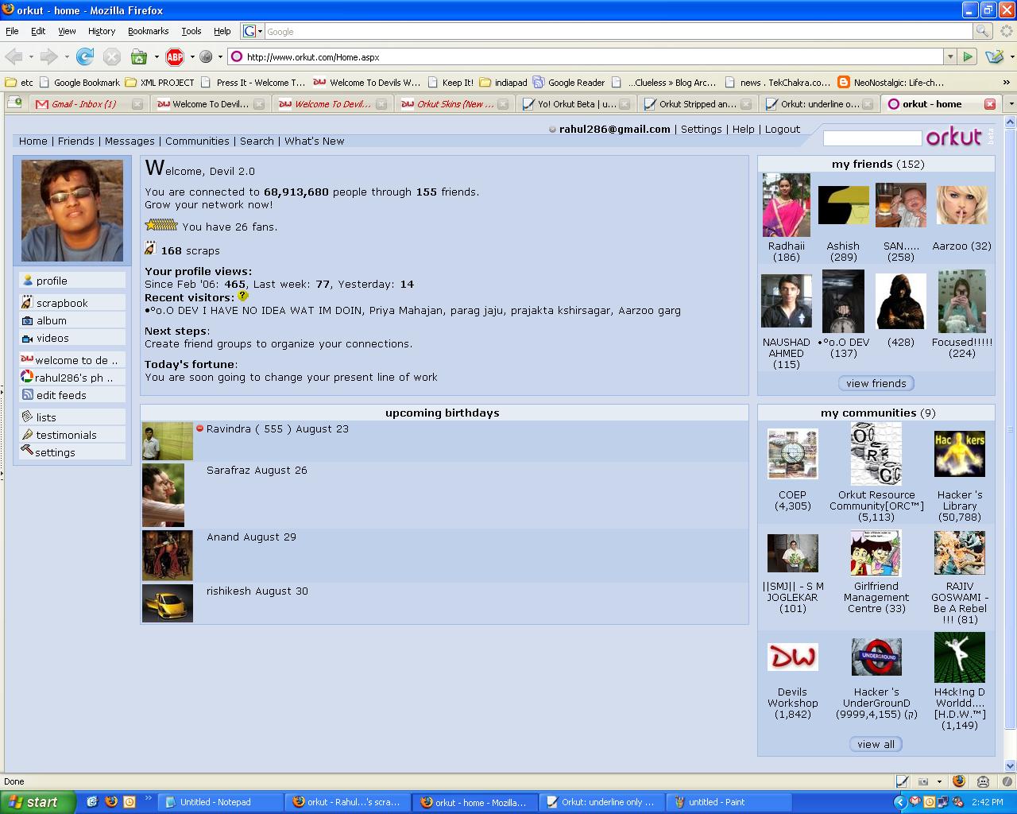The image size is (1017, 814).
Task: Open the address bar URL history dropdown
Action: pos(949,56)
